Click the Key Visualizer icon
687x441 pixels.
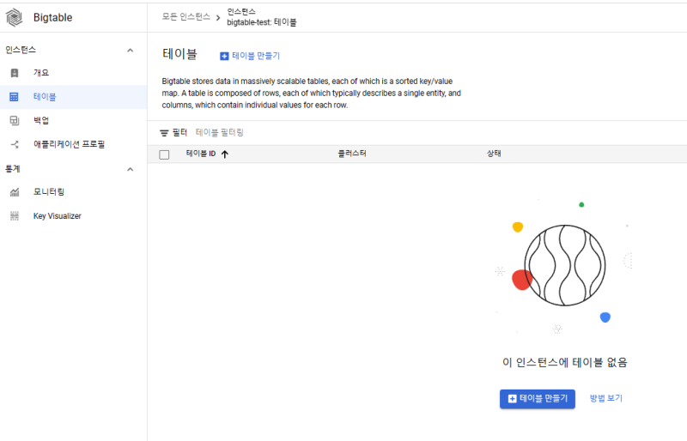[15, 216]
